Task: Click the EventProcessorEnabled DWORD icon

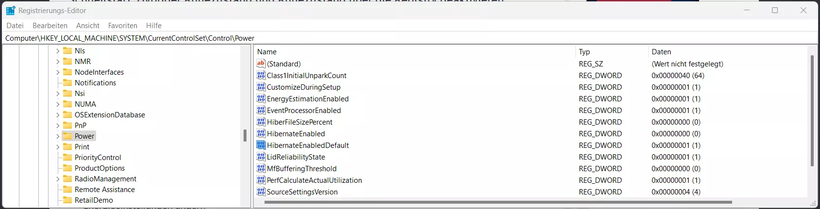Action: coord(261,110)
